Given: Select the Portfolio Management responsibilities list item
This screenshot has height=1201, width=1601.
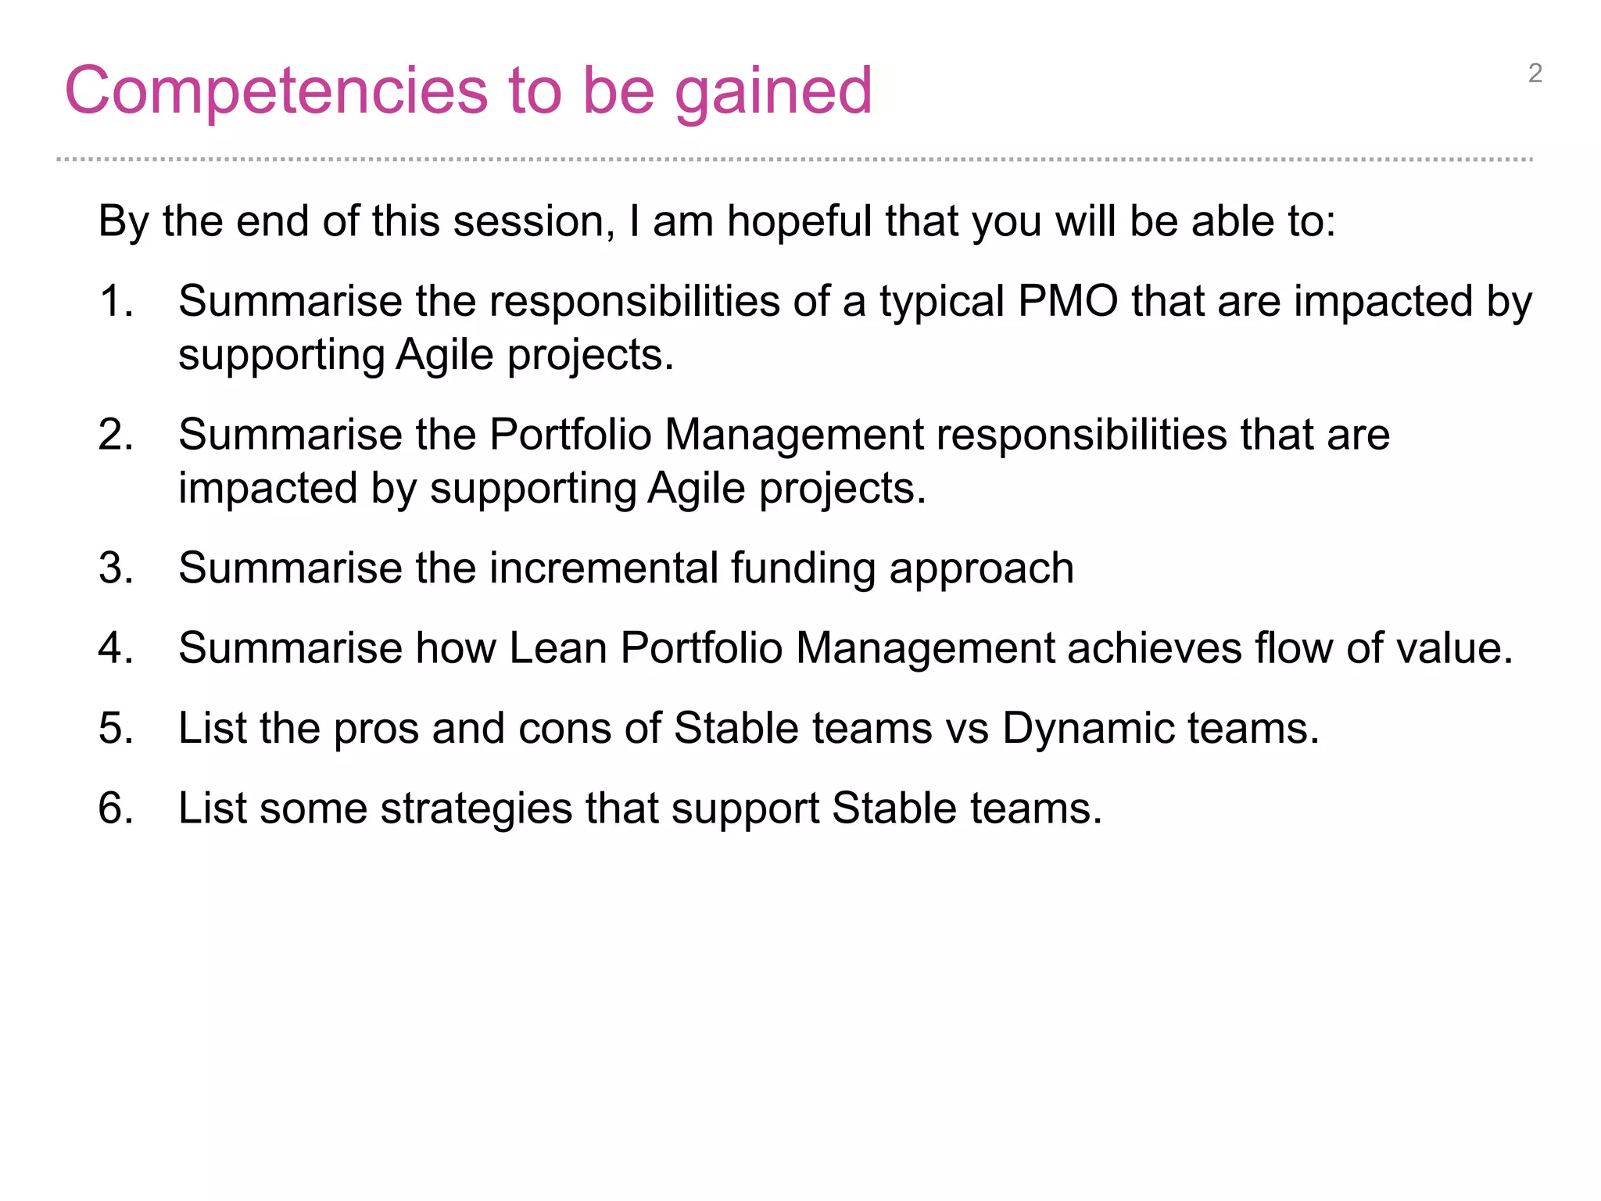Looking at the screenshot, I should tap(783, 461).
